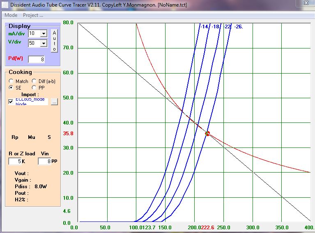Click the '...' browse button beside Import
Viewport: 315px width, 233px height.
click(x=54, y=102)
